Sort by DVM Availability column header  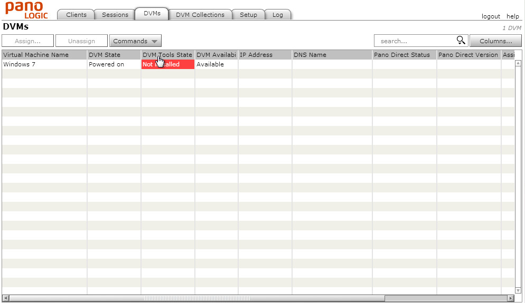coord(217,55)
